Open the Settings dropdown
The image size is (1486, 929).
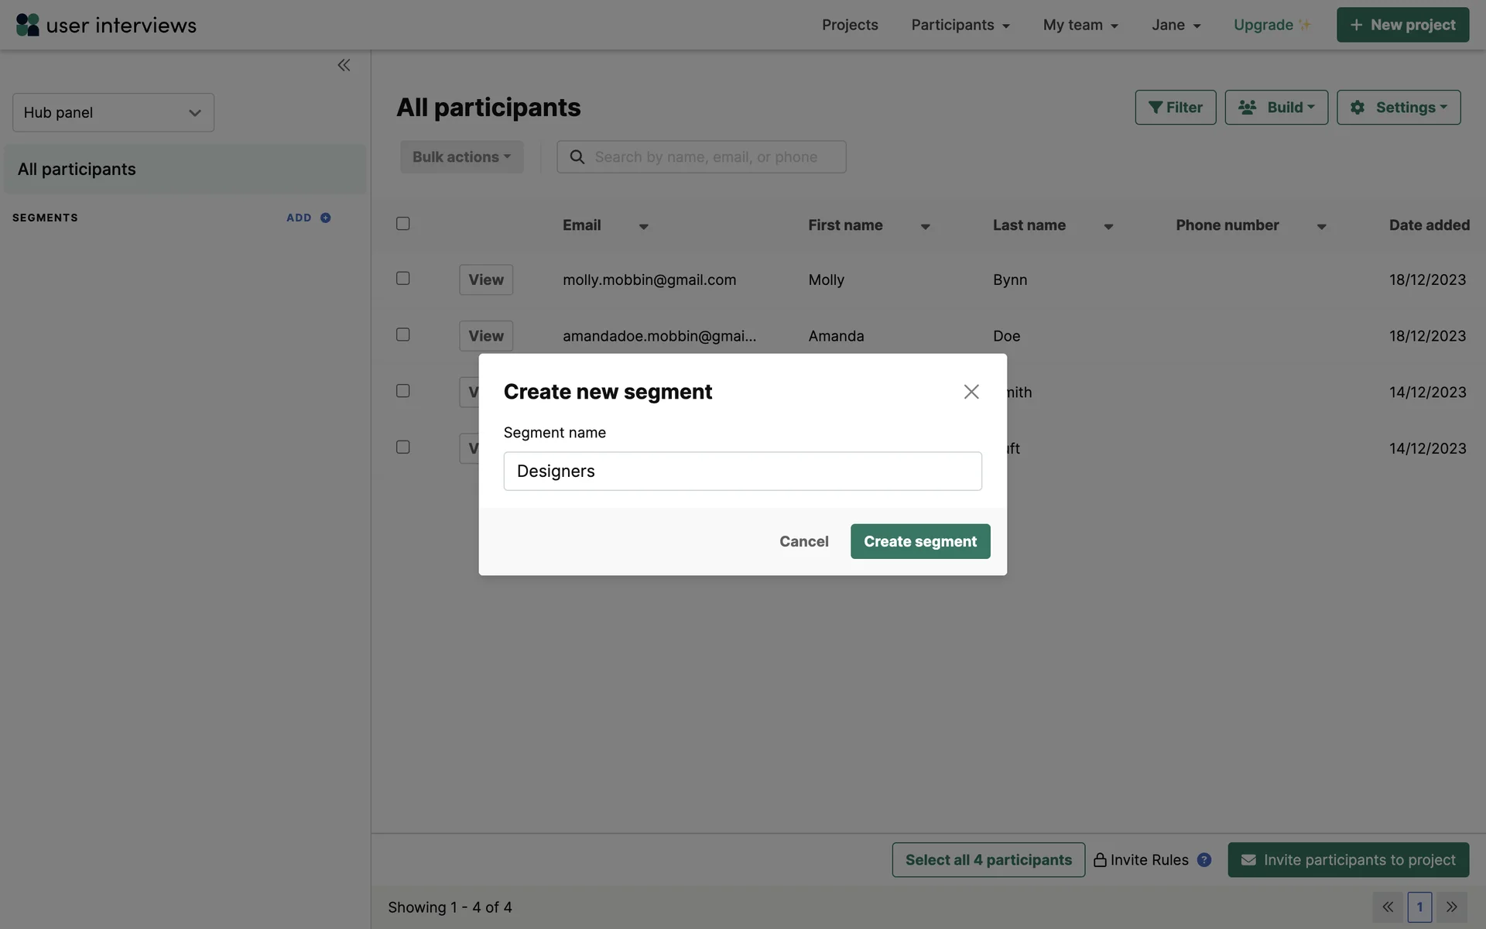coord(1399,108)
